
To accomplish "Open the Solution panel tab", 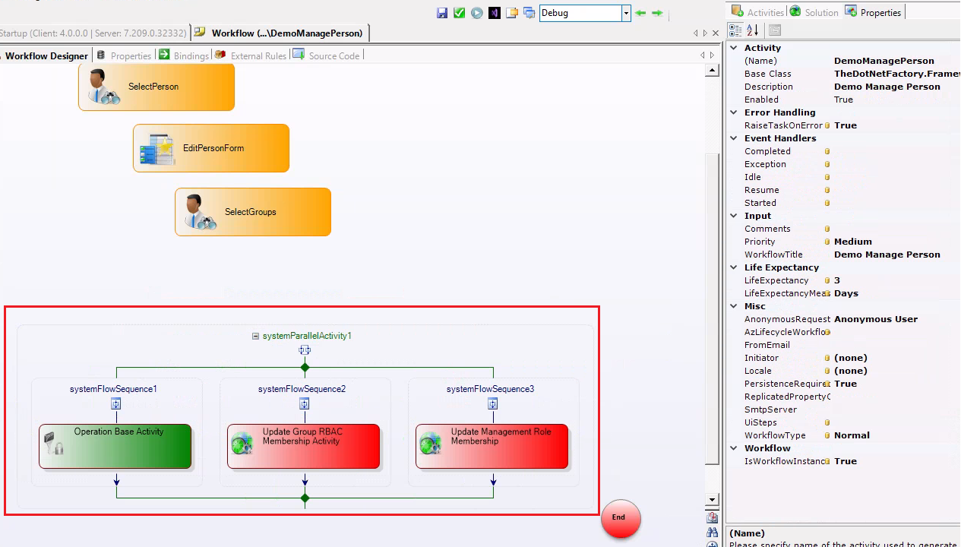I will pos(814,12).
